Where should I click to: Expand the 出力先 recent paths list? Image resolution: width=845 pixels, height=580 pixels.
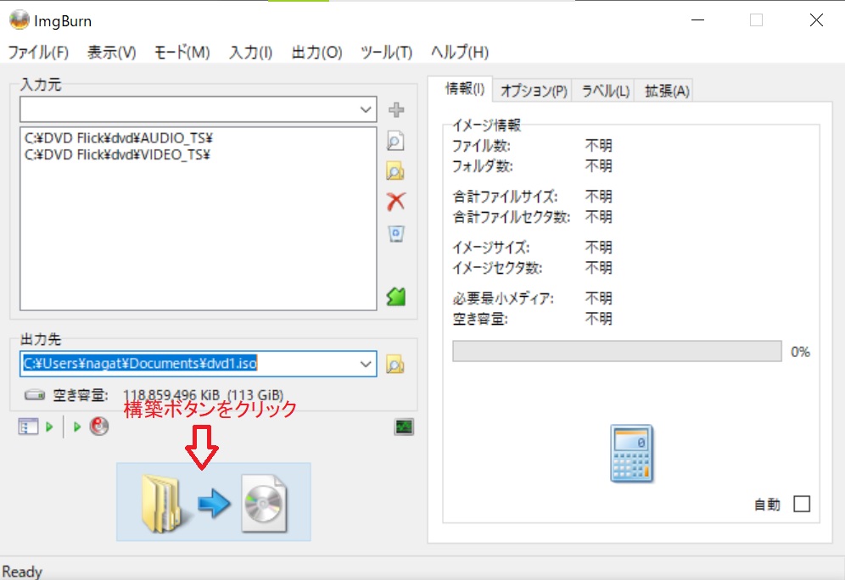click(x=367, y=364)
